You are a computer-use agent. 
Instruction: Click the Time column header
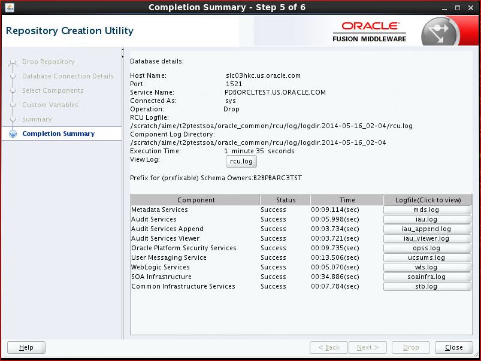[x=347, y=200]
